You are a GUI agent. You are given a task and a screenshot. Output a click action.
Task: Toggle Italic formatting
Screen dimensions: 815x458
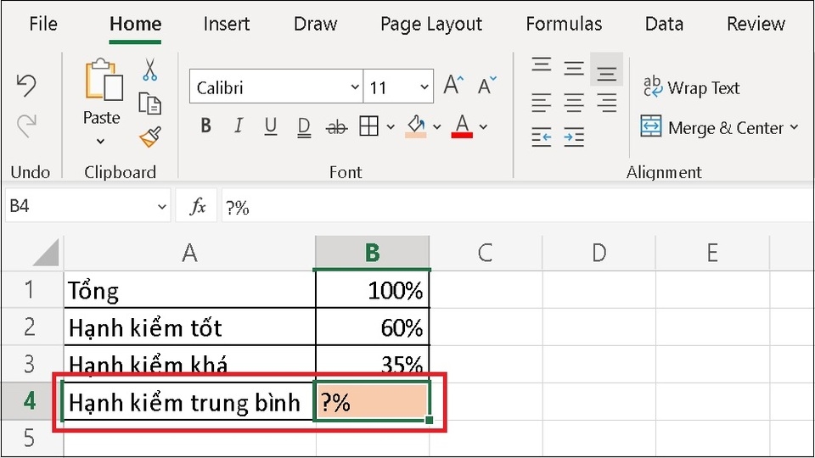pos(238,126)
